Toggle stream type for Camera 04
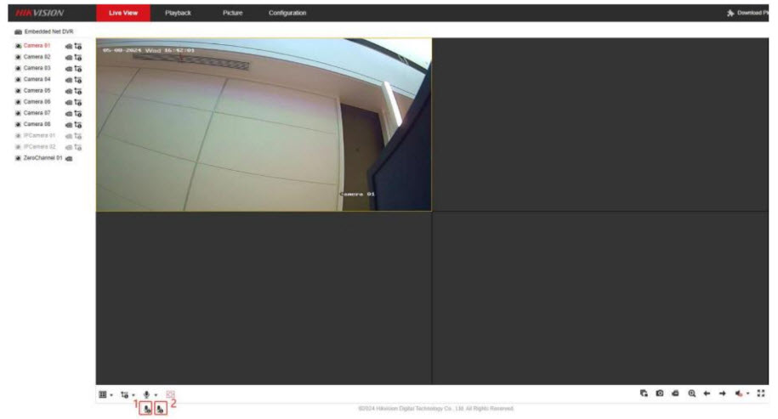778x419 pixels. click(x=78, y=79)
